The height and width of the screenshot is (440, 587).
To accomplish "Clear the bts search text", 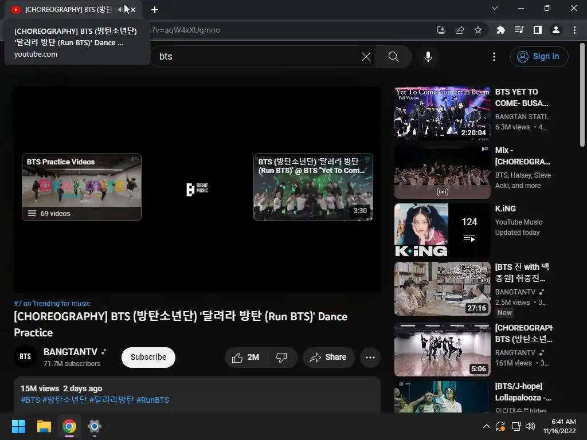I will [x=366, y=57].
